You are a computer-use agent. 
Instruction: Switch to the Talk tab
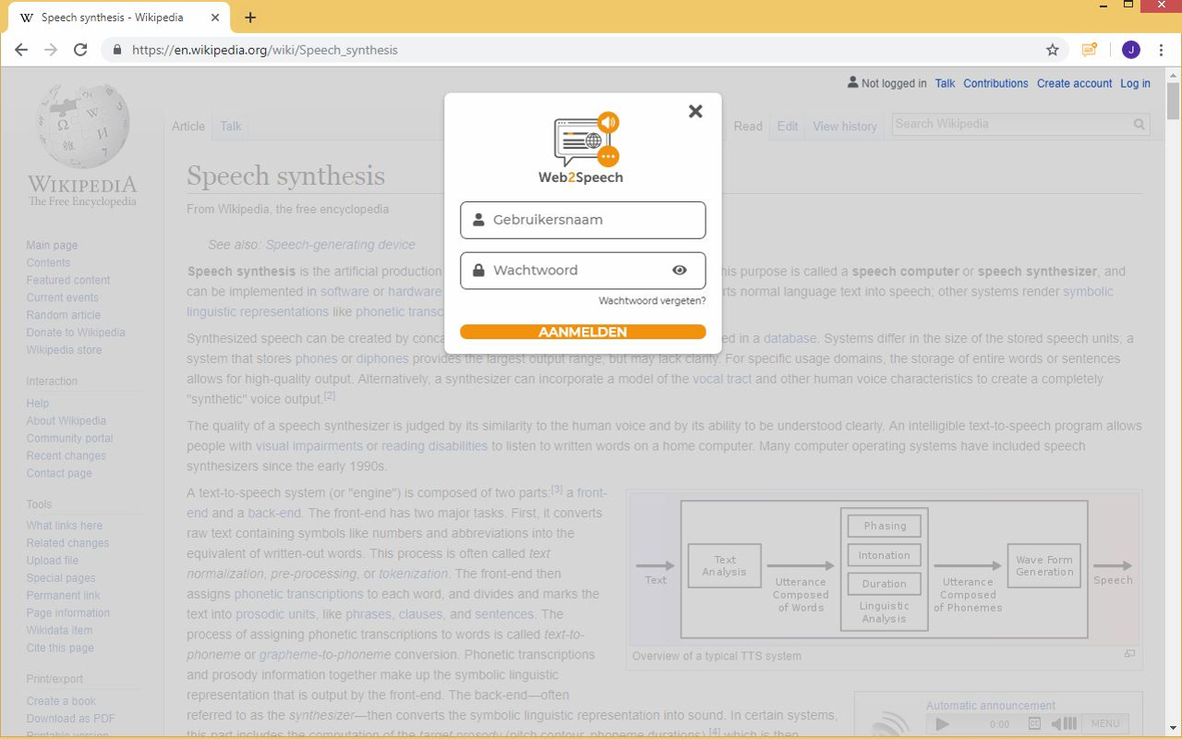[229, 127]
